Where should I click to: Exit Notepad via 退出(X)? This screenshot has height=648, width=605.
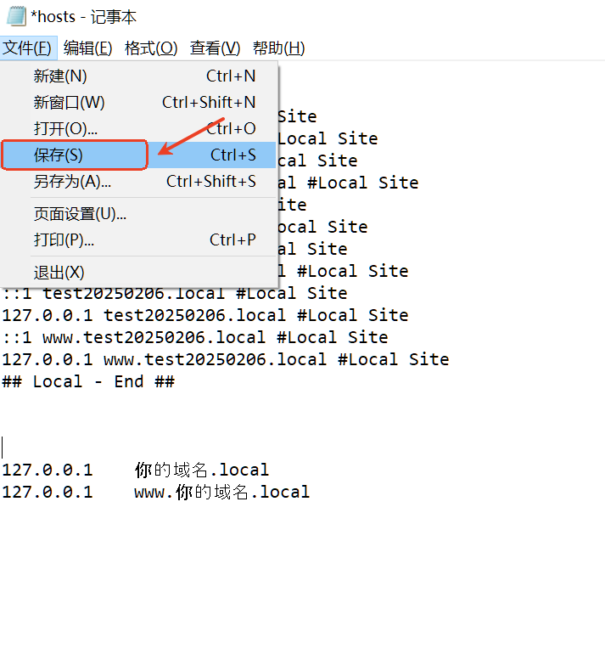(59, 273)
